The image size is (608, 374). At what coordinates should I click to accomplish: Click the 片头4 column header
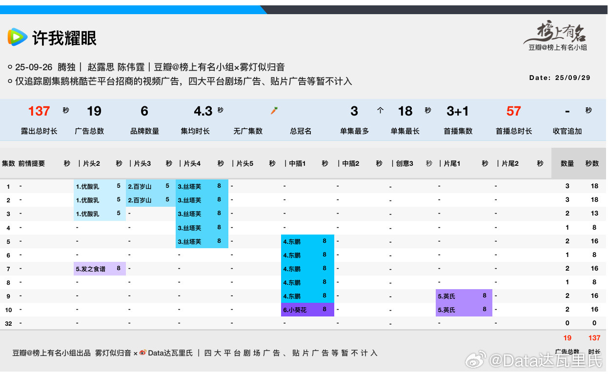pos(192,163)
